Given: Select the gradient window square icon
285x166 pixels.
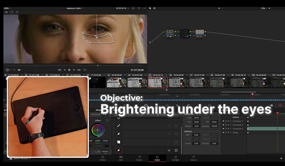Looking at the screenshot, I should [x=119, y=142].
